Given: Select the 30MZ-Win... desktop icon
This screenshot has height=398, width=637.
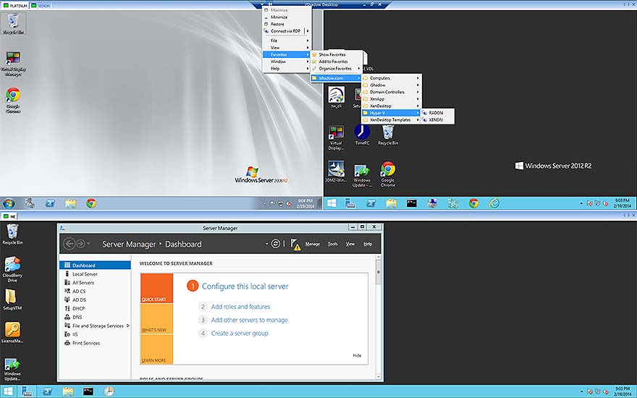Looking at the screenshot, I should tap(336, 172).
